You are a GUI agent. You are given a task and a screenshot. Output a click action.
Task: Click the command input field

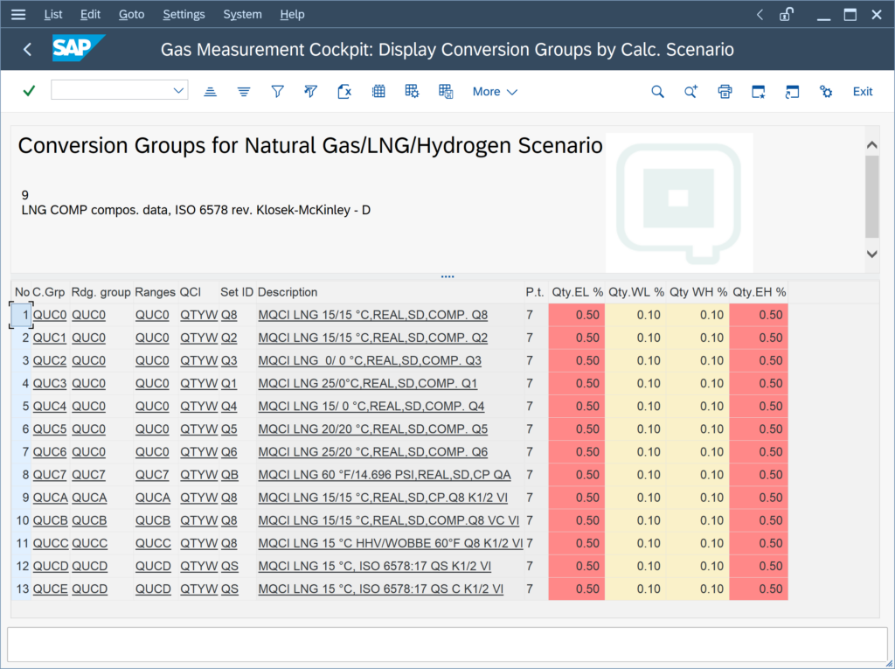[111, 90]
